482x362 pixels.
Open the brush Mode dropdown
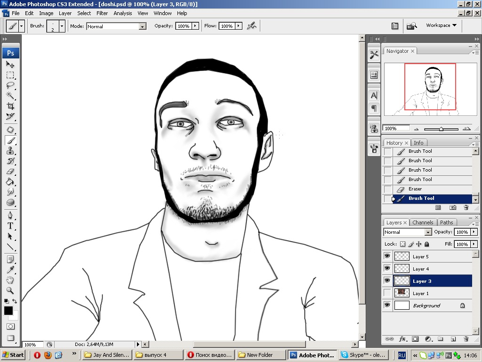(142, 26)
